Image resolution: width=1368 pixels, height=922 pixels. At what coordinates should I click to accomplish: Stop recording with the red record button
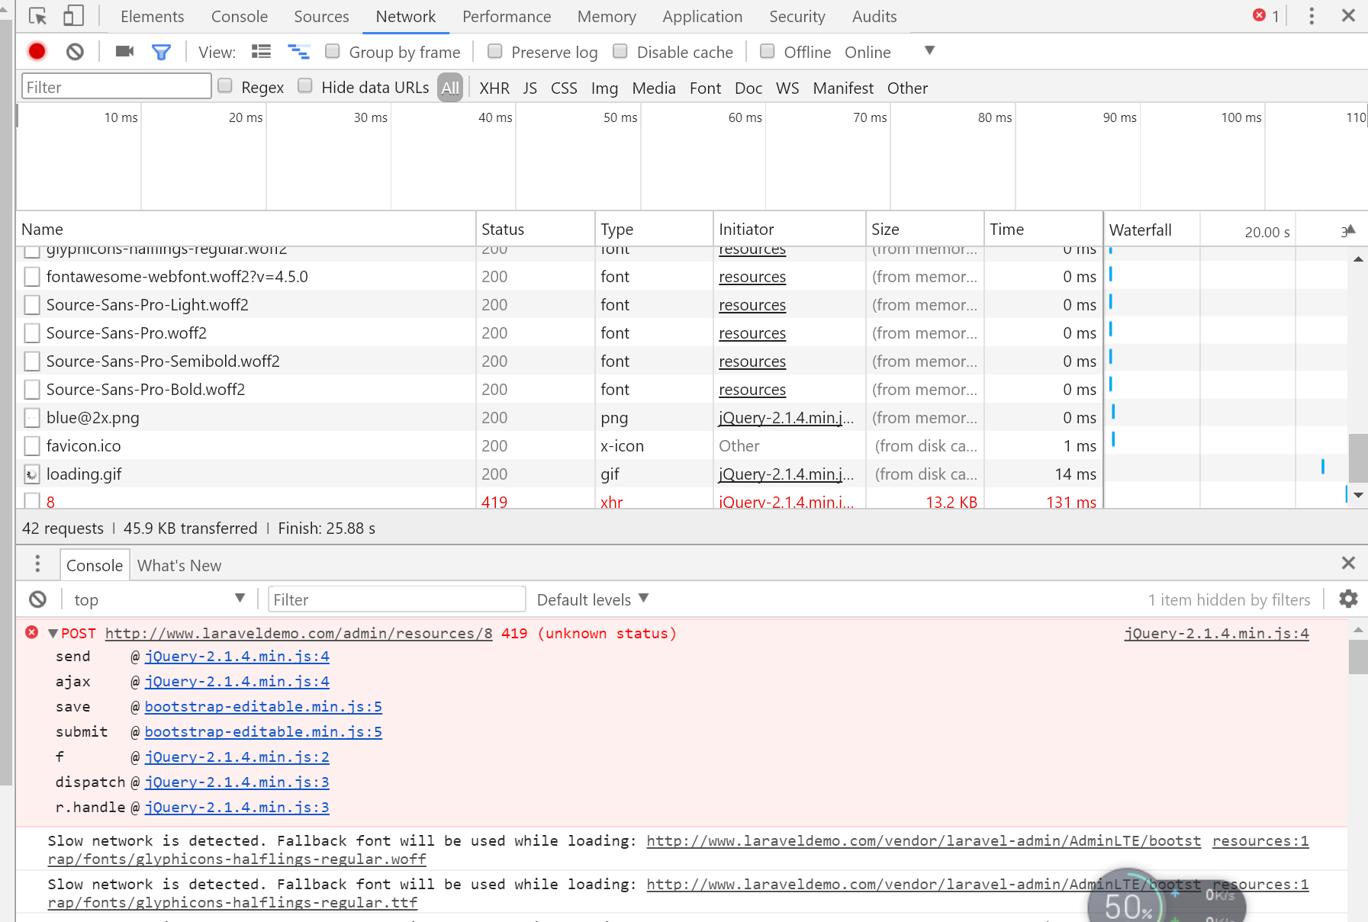(36, 51)
